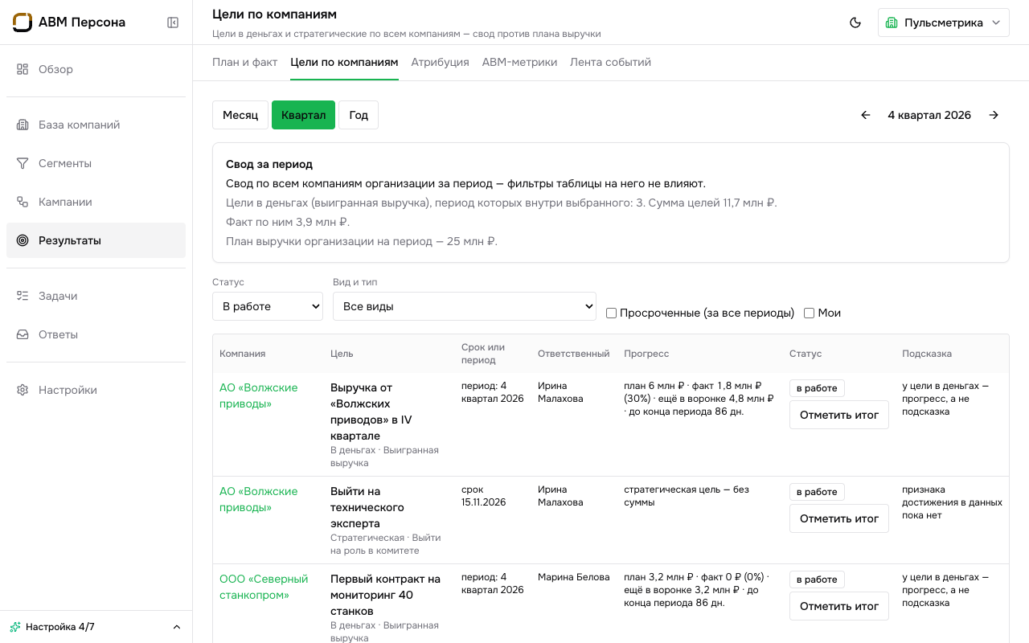Enable the Просроченные (за все периоды) checkbox
Viewport: 1029px width, 643px height.
(x=611, y=313)
